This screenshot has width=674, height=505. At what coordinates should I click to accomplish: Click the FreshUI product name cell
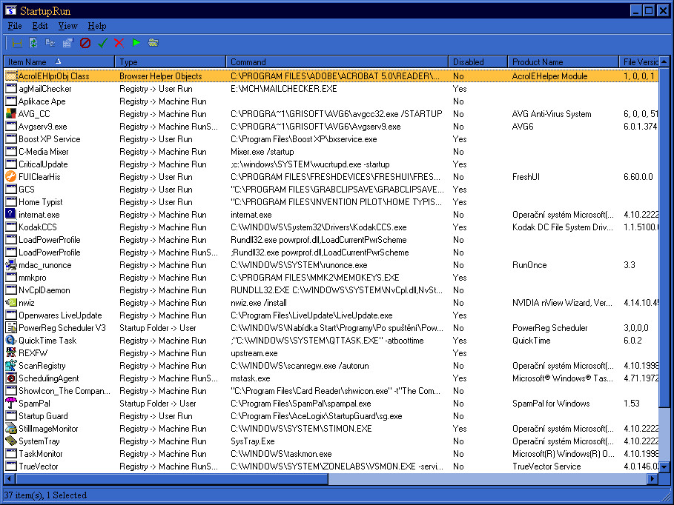(526, 176)
